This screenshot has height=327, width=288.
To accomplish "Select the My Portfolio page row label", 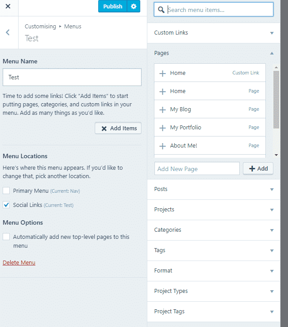I will point(185,128).
